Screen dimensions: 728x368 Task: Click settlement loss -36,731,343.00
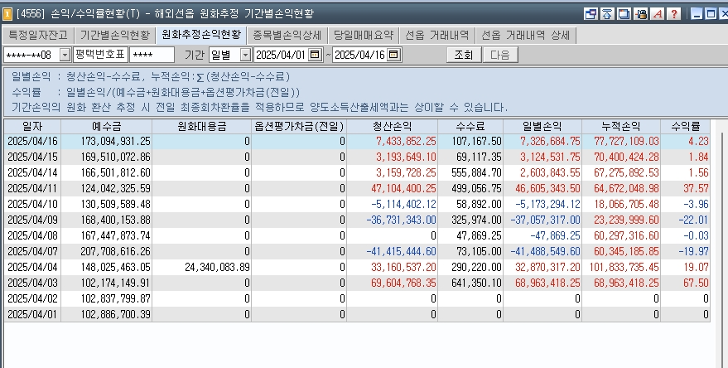pos(401,220)
